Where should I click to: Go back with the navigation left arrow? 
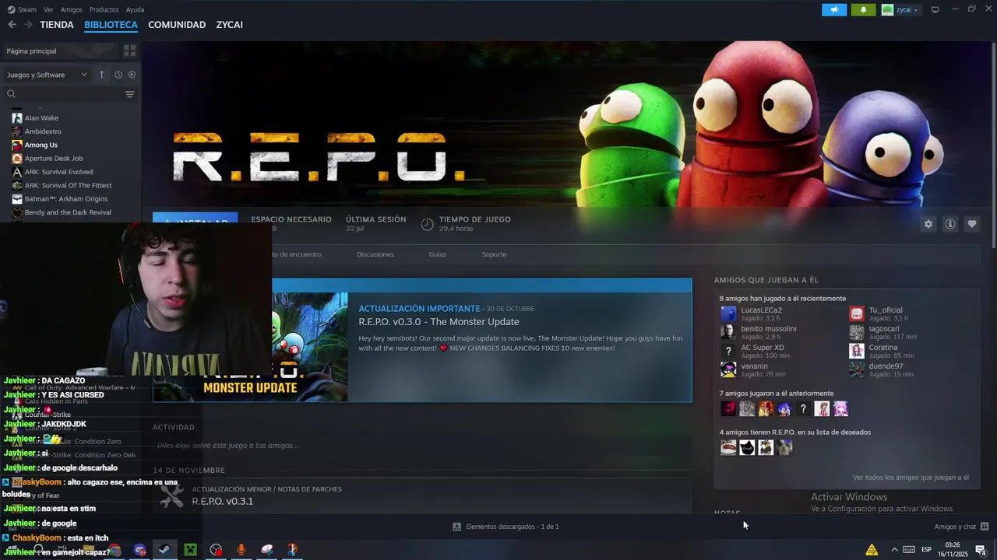12,25
